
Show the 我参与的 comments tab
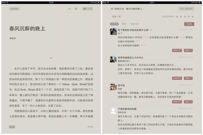click(135, 24)
